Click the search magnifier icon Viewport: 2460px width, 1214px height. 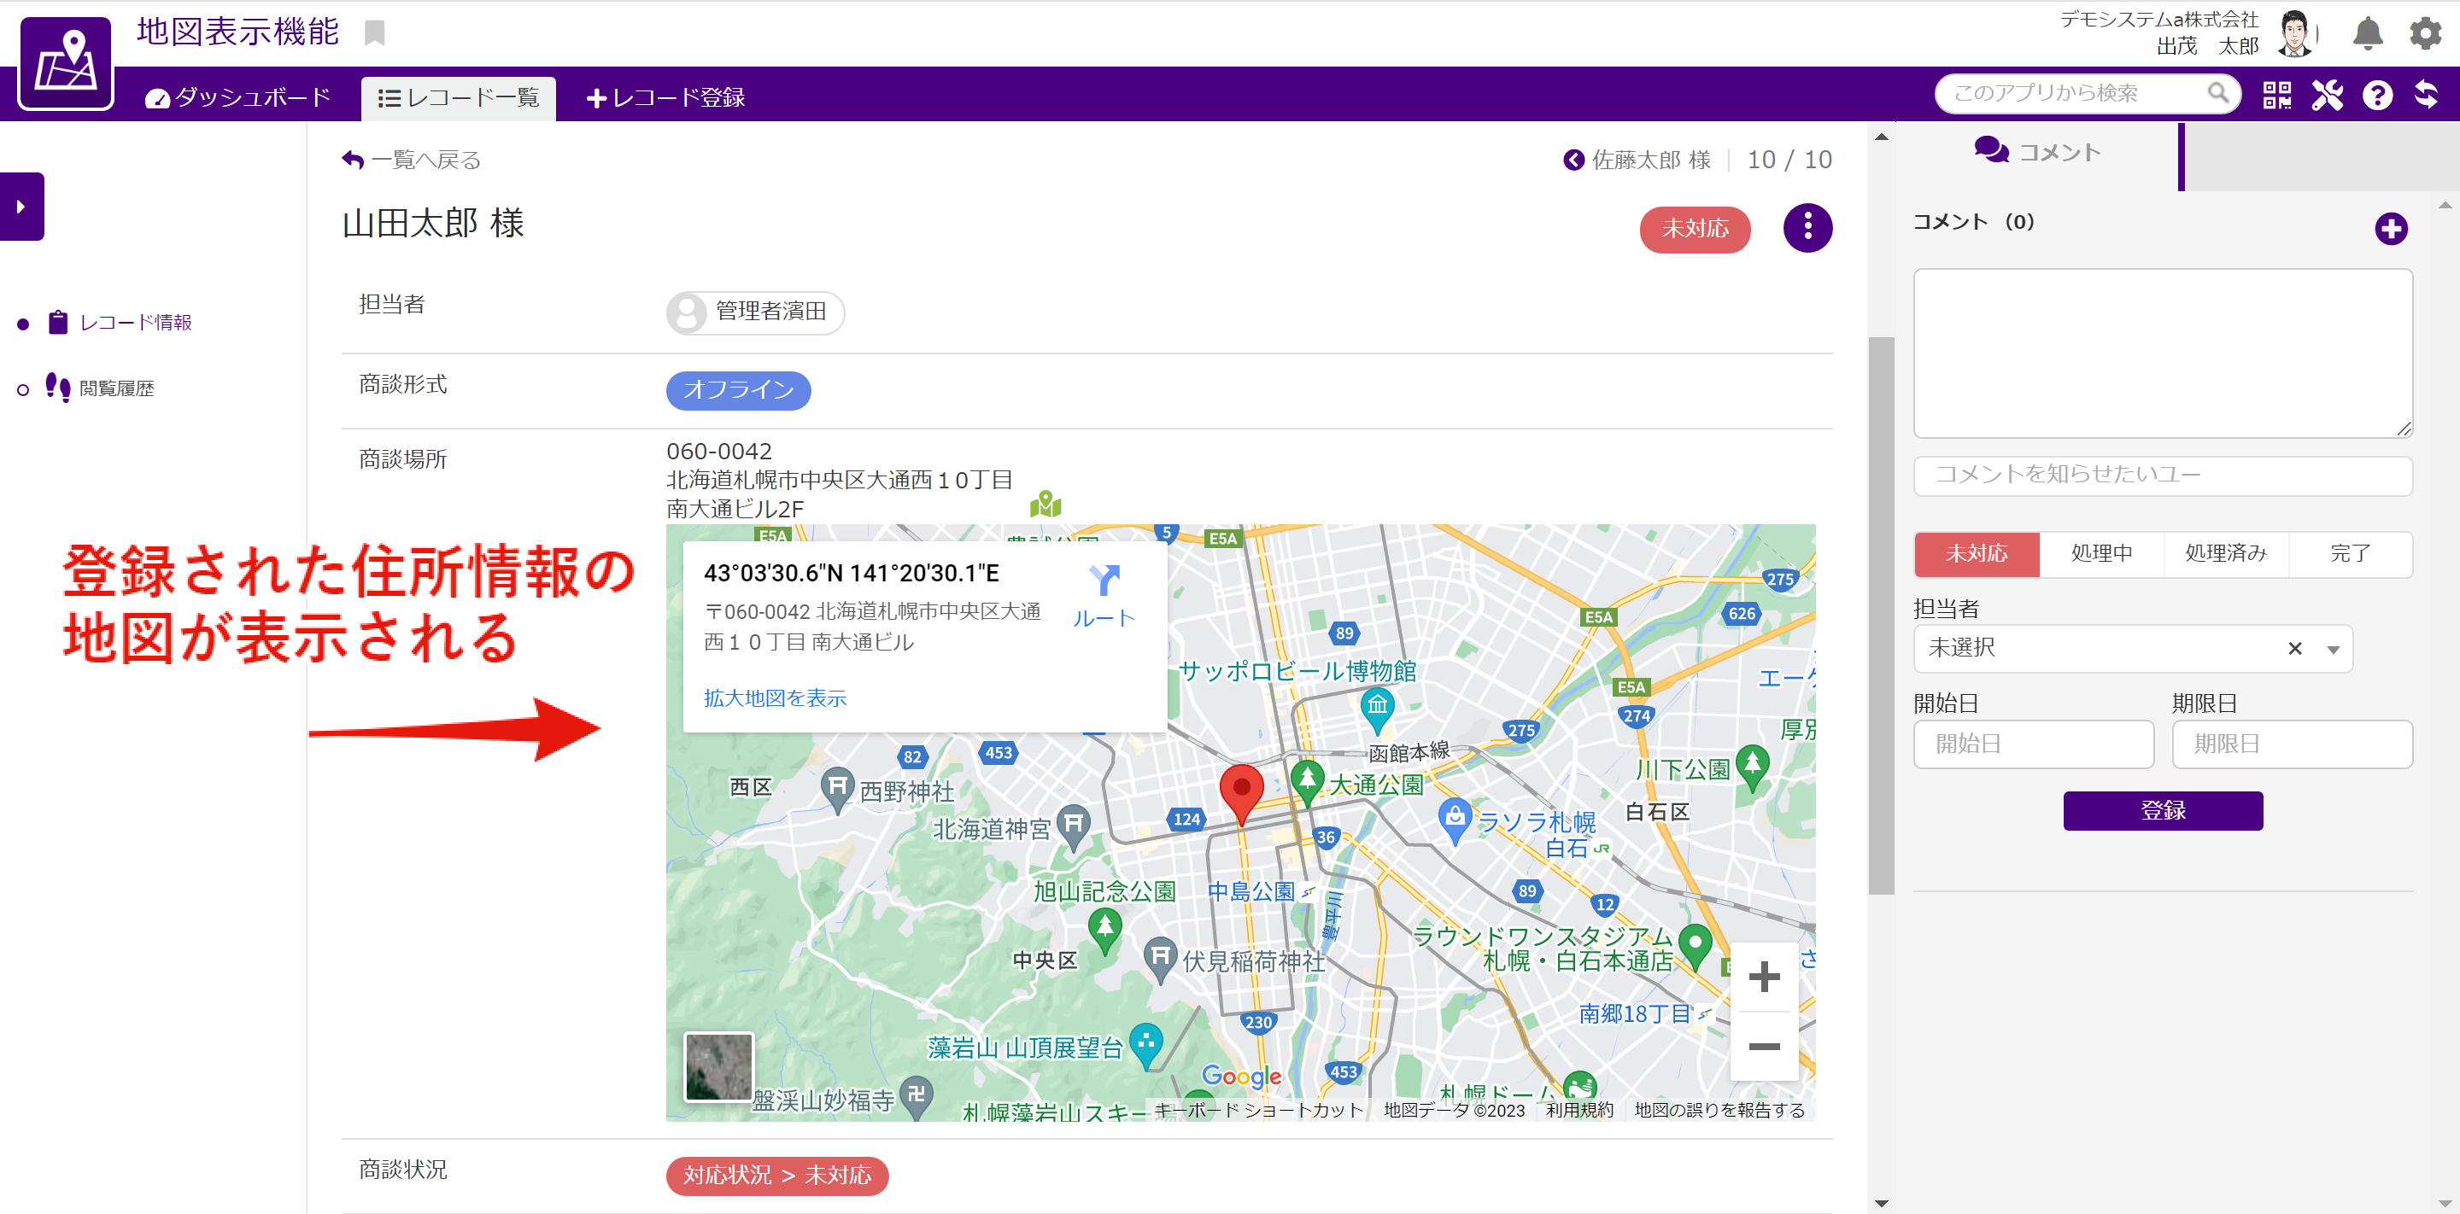2218,92
